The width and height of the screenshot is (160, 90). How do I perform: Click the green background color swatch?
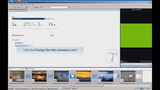tap(15, 25)
